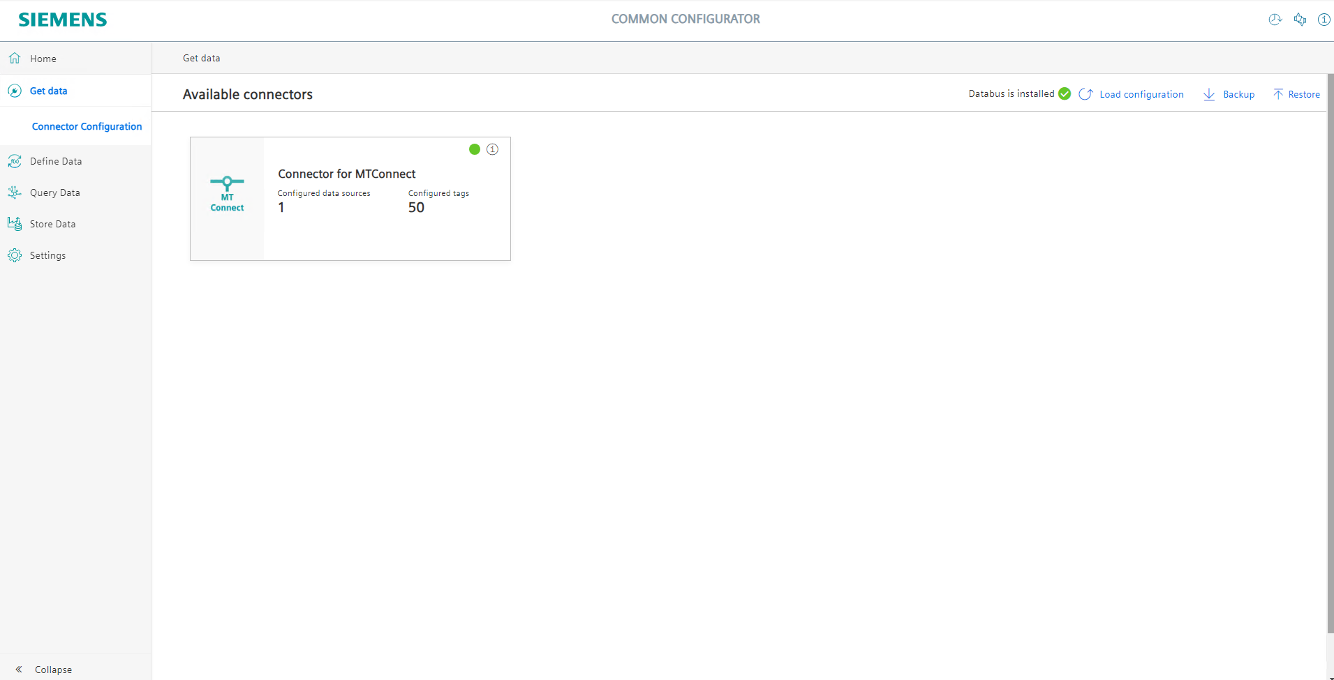Screen dimensions: 1334x680
Task: Collapse the sidebar via Collapse label
Action: [54, 670]
